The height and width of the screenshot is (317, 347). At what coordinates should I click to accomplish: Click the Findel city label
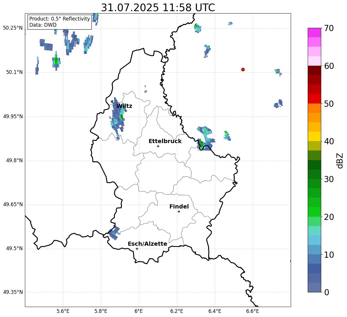(x=179, y=206)
